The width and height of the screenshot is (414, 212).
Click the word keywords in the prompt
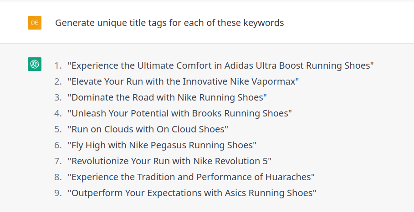(264, 23)
